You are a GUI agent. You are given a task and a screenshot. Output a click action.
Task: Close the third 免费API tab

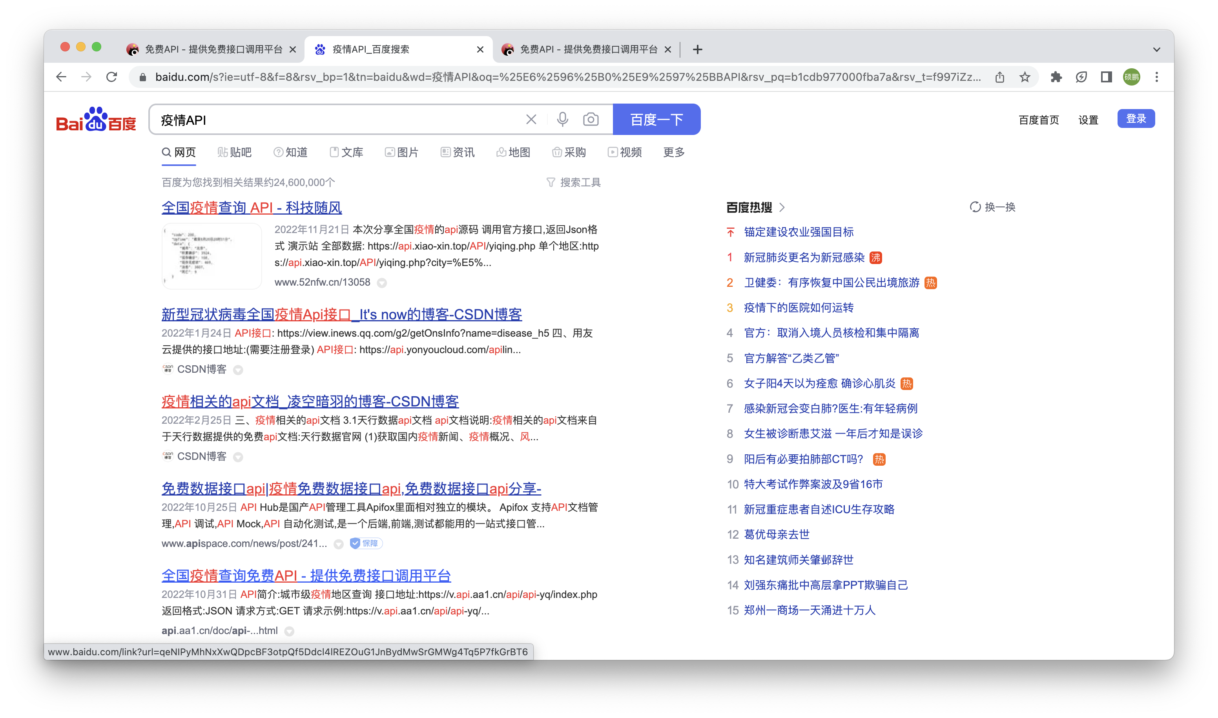tap(668, 49)
